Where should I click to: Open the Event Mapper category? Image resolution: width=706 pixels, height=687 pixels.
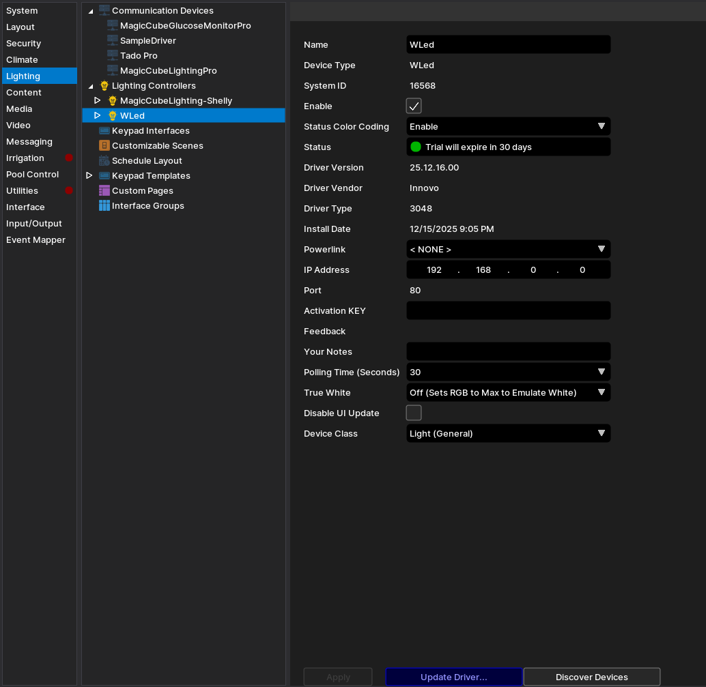click(36, 240)
